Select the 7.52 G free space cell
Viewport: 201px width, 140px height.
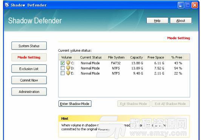(x=159, y=68)
